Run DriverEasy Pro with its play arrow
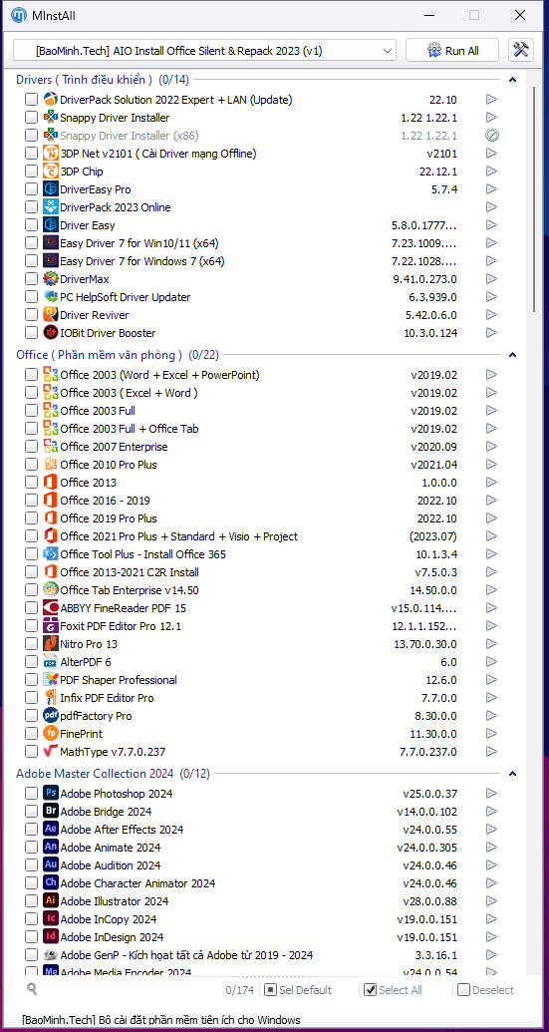Viewport: 549px width, 1032px height. pos(491,188)
